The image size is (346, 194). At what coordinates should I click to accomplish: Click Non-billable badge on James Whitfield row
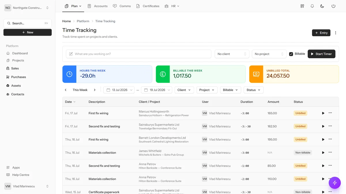303,153
